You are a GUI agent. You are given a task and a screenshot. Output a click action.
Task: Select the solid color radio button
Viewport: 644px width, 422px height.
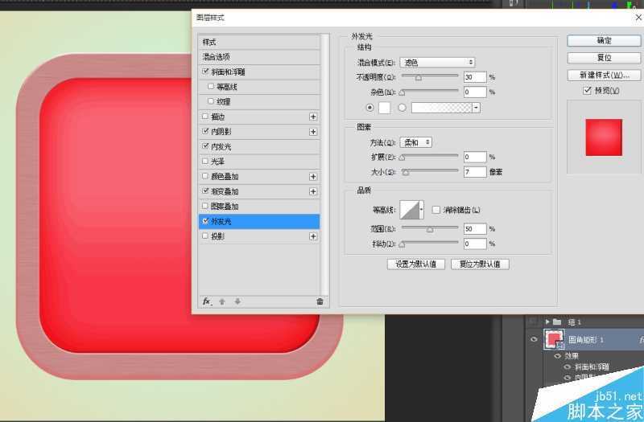click(369, 108)
